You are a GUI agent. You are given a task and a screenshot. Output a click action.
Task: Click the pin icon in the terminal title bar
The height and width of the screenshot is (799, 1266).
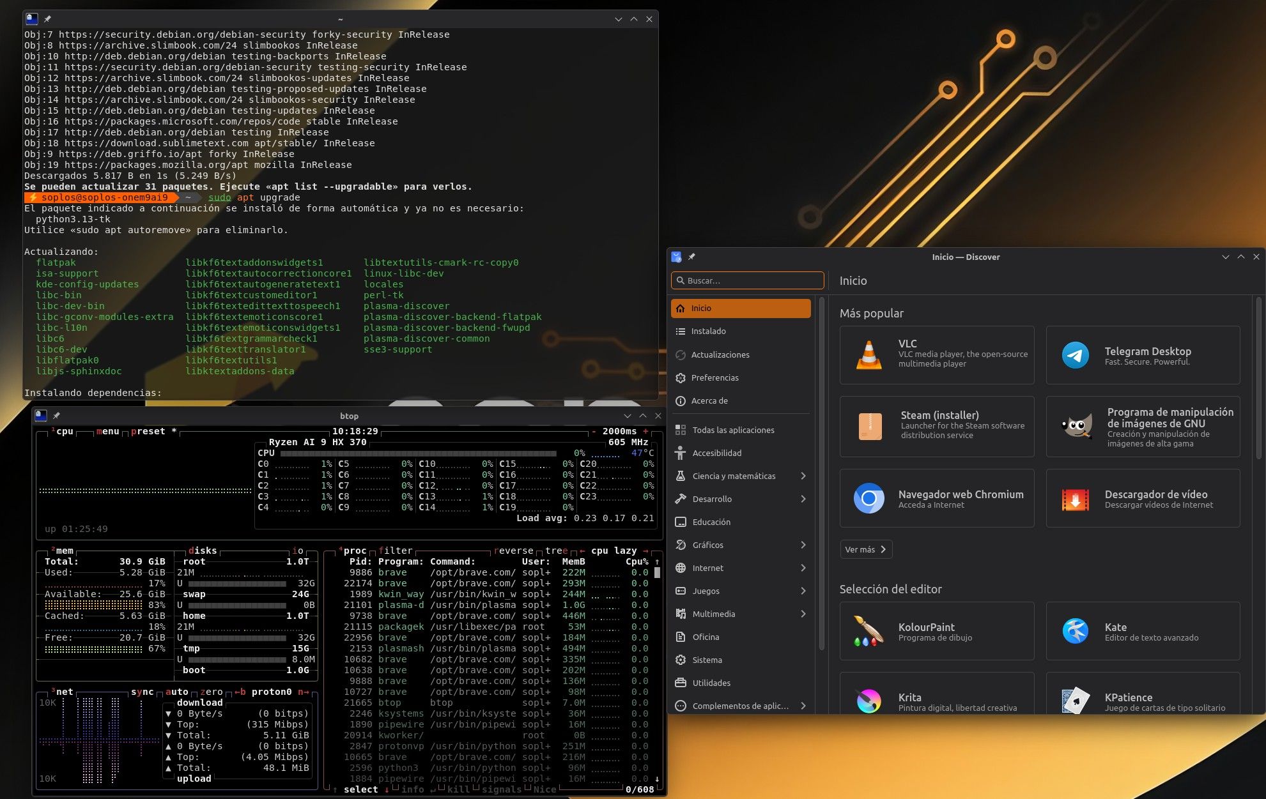click(47, 19)
